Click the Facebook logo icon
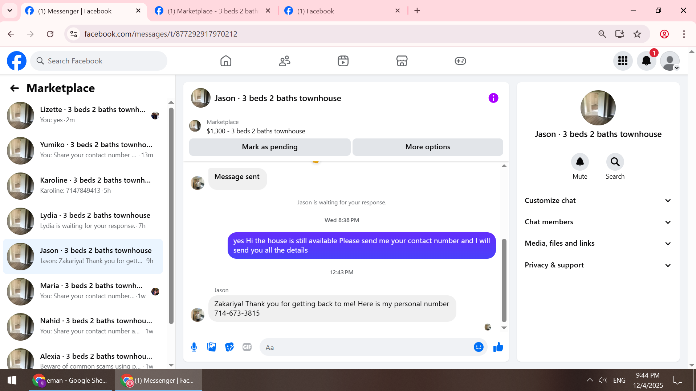Image resolution: width=696 pixels, height=391 pixels. tap(17, 61)
